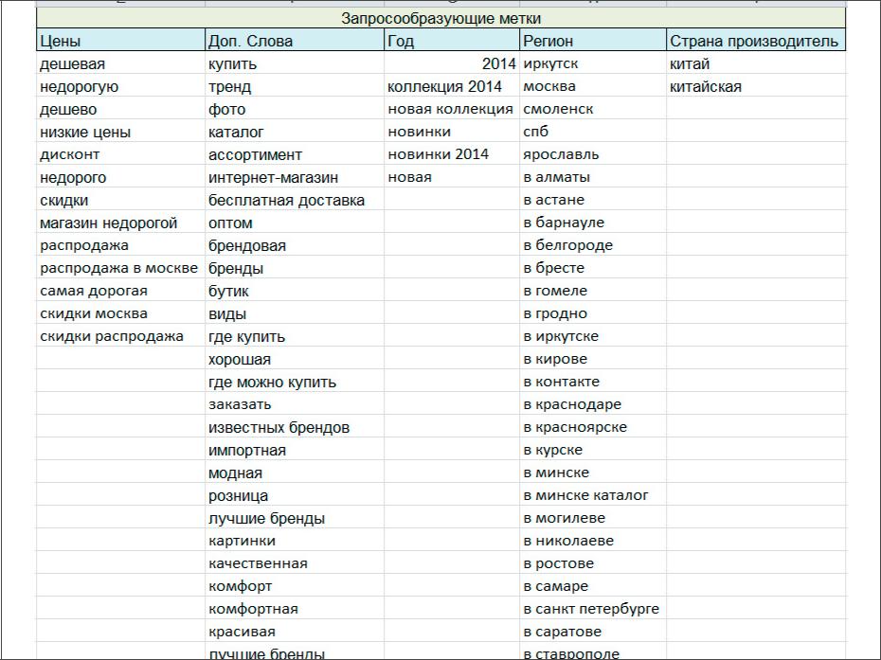Click the 'распродажа в москве' cell

point(113,268)
